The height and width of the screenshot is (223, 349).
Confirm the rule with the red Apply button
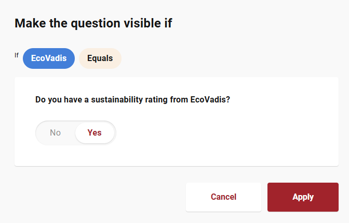point(303,197)
